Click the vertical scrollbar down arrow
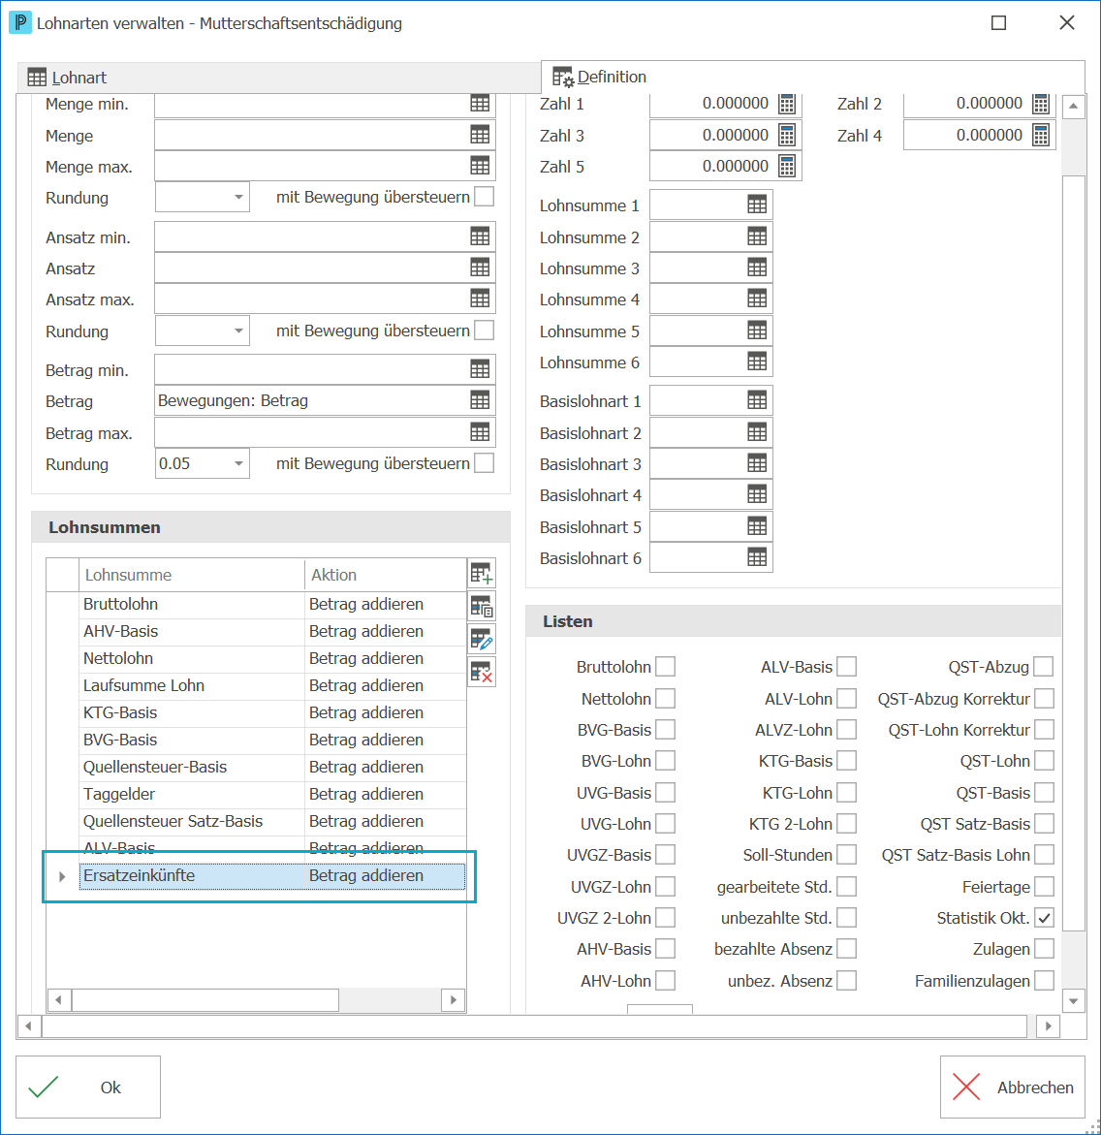Image resolution: width=1101 pixels, height=1135 pixels. click(x=1074, y=1001)
